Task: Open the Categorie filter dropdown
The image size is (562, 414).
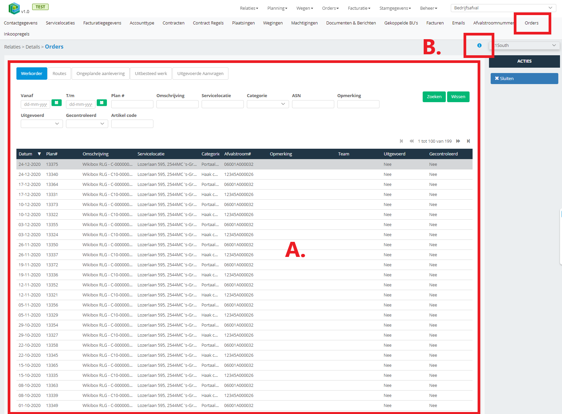Action: click(x=268, y=104)
